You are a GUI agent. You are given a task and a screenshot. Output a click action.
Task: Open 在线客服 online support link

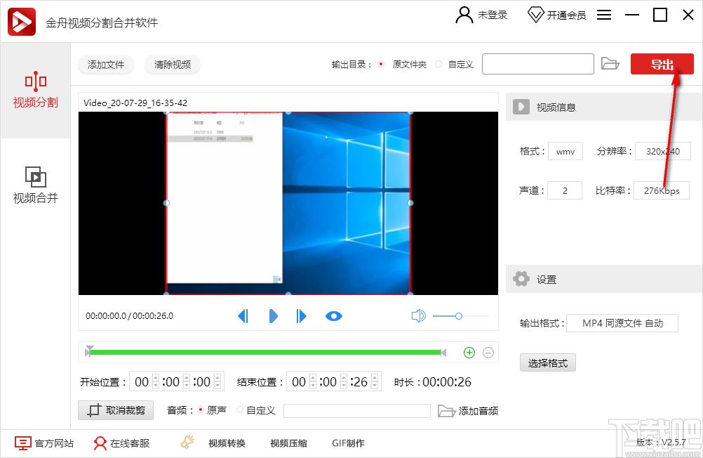130,443
